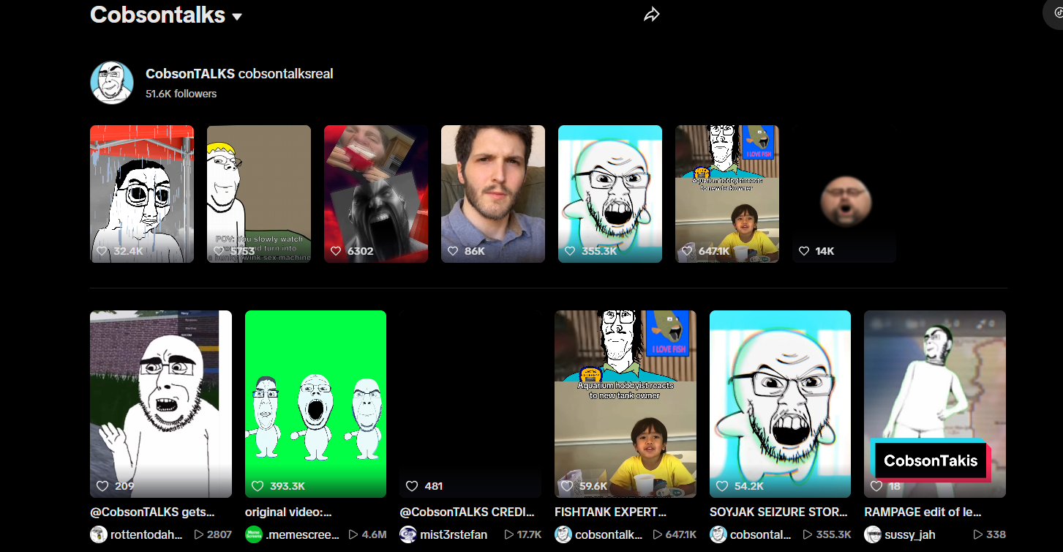Open the bearded man video with 86K likes
The image size is (1063, 552).
tap(493, 194)
